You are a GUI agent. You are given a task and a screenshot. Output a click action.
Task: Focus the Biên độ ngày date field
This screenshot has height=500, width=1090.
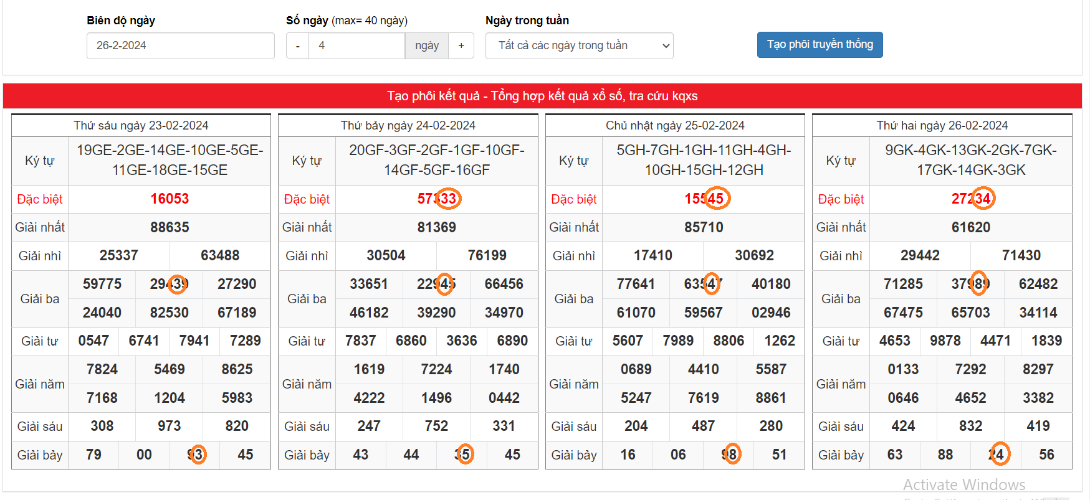coord(180,46)
